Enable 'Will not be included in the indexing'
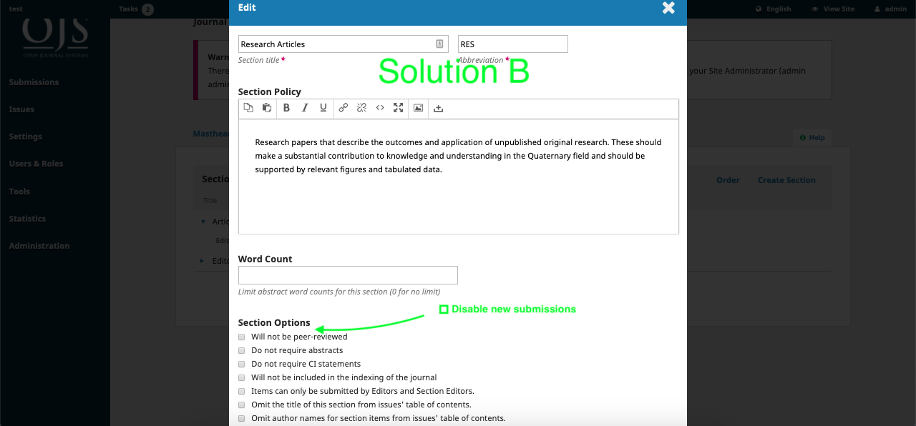916x426 pixels. 242,377
